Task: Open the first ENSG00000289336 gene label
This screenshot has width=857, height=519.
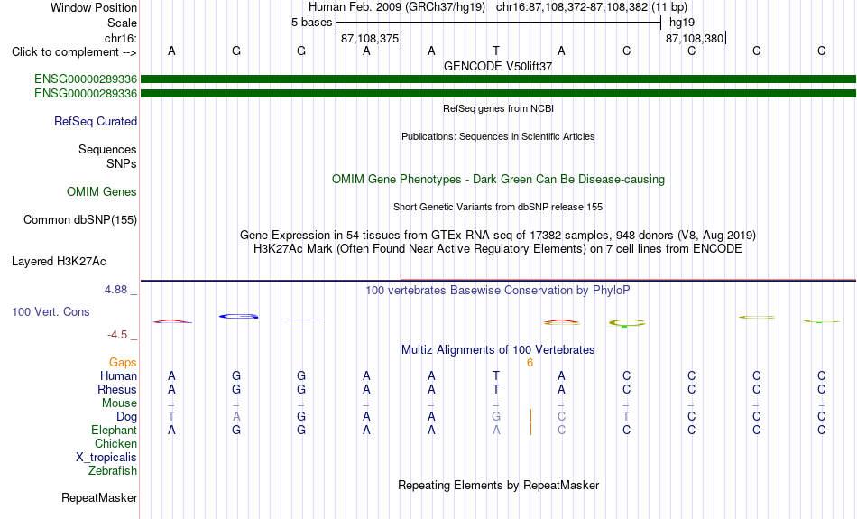Action: (86, 79)
